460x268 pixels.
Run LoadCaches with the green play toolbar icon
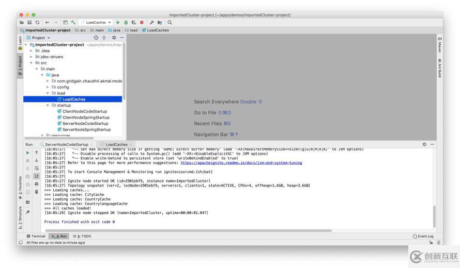[x=118, y=23]
